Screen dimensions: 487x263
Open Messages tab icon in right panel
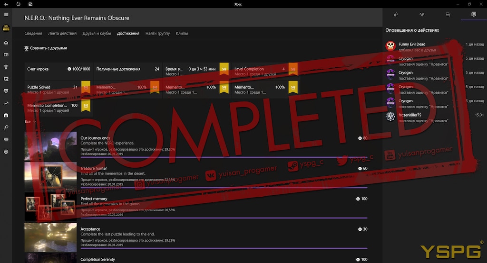(448, 15)
